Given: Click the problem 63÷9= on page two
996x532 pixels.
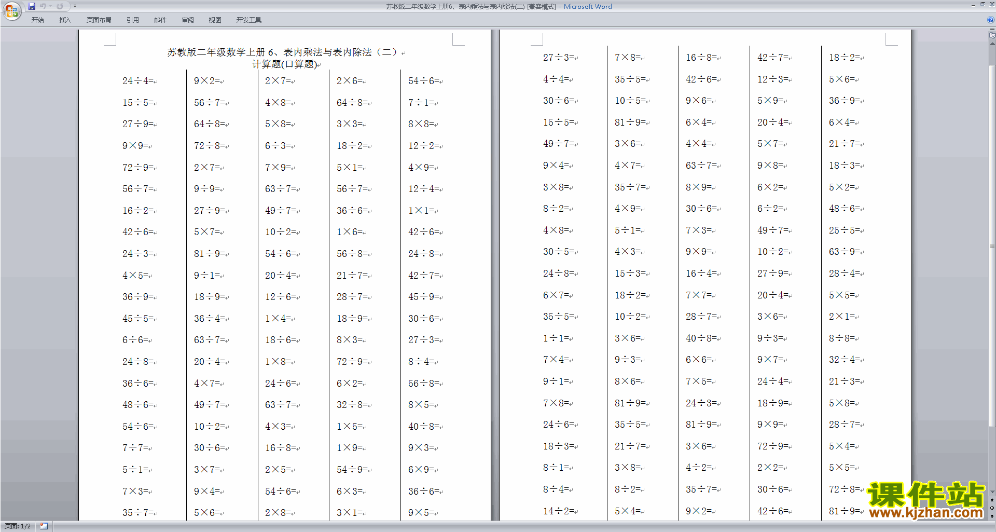Looking at the screenshot, I should [x=844, y=252].
